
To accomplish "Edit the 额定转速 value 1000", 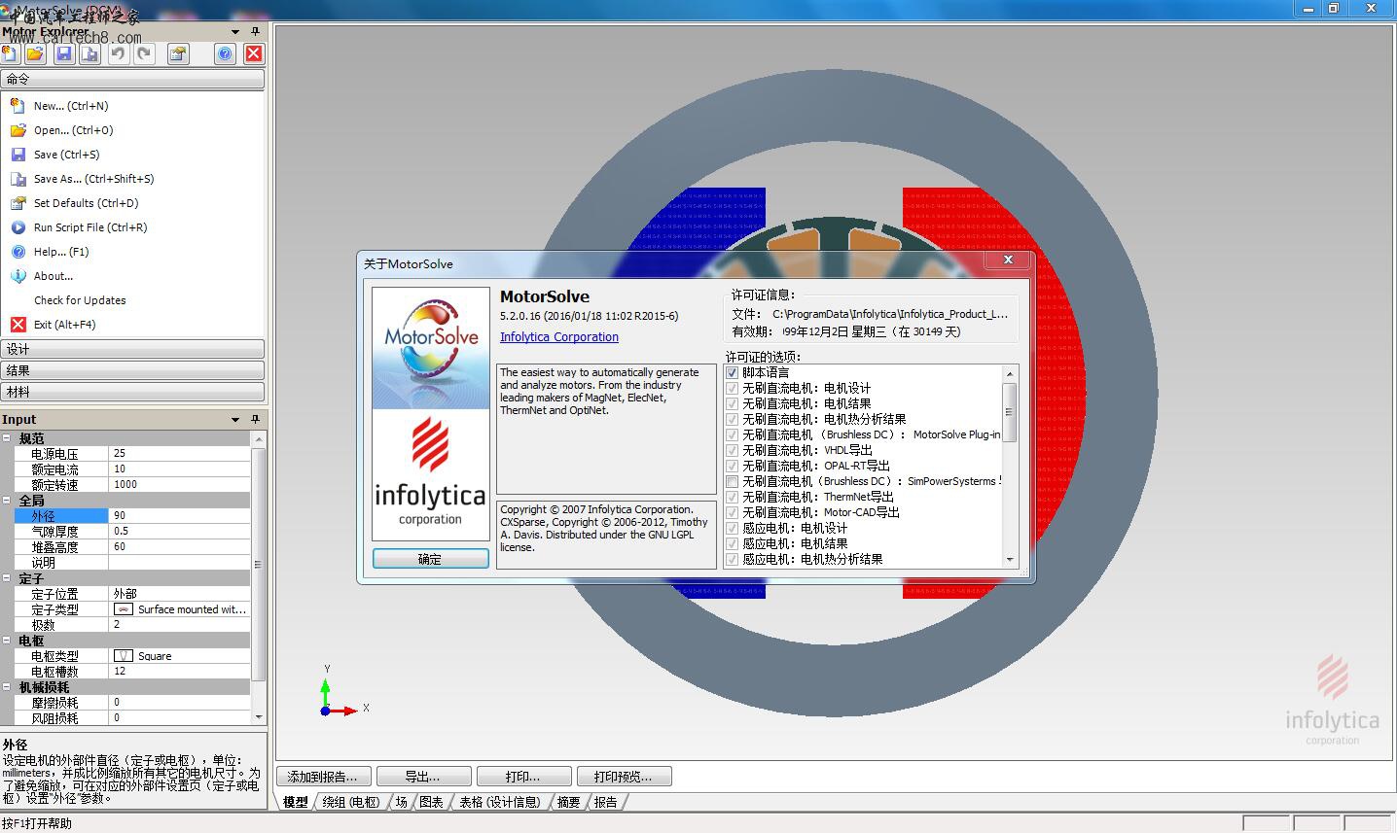I will click(x=179, y=485).
